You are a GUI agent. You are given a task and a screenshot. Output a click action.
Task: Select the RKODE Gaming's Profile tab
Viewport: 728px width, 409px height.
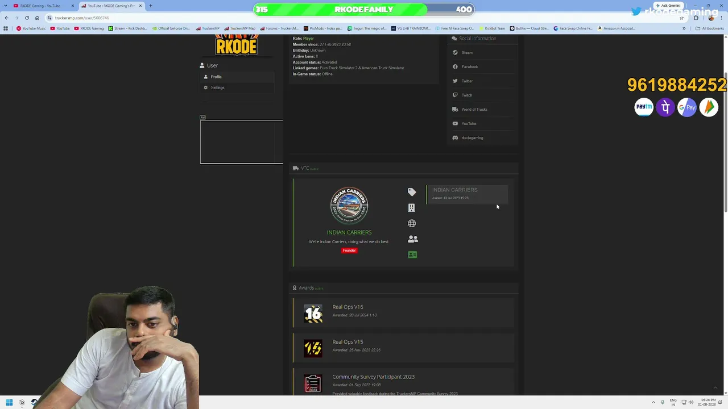click(x=111, y=6)
